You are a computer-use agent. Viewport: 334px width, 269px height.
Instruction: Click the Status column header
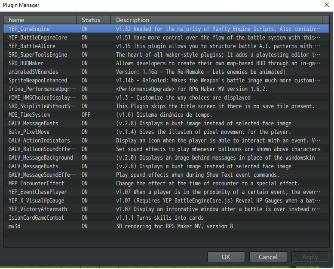[94, 20]
